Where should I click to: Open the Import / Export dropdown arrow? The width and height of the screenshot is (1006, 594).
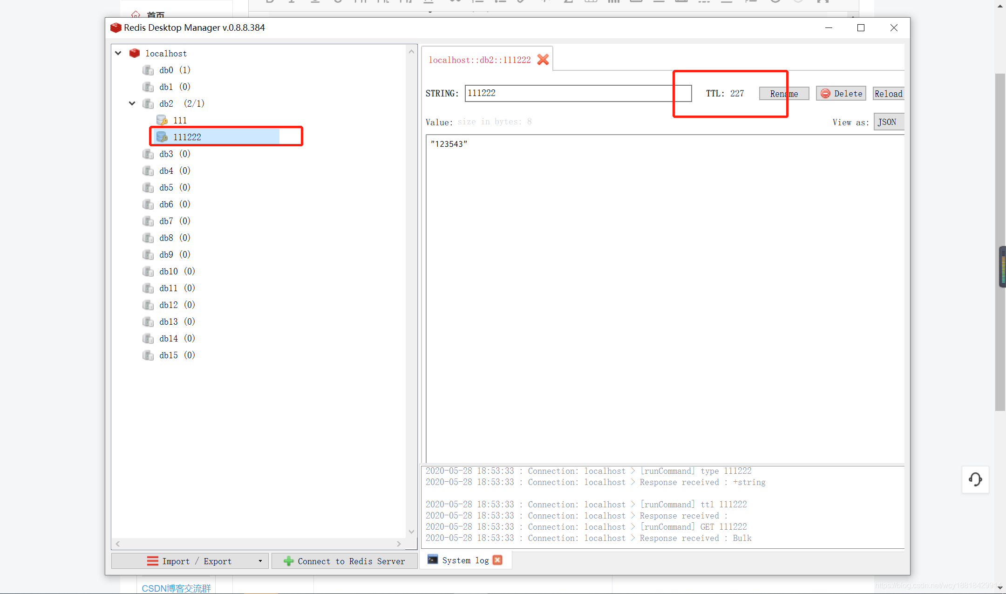coord(260,561)
